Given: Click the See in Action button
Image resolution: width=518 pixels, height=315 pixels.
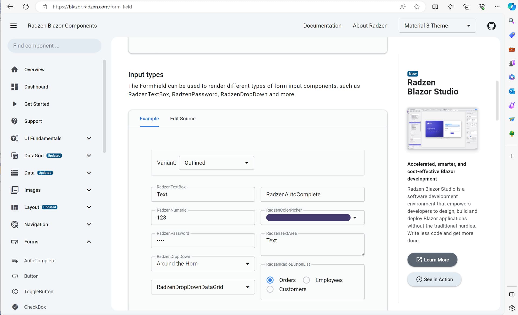Looking at the screenshot, I should pyautogui.click(x=434, y=279).
